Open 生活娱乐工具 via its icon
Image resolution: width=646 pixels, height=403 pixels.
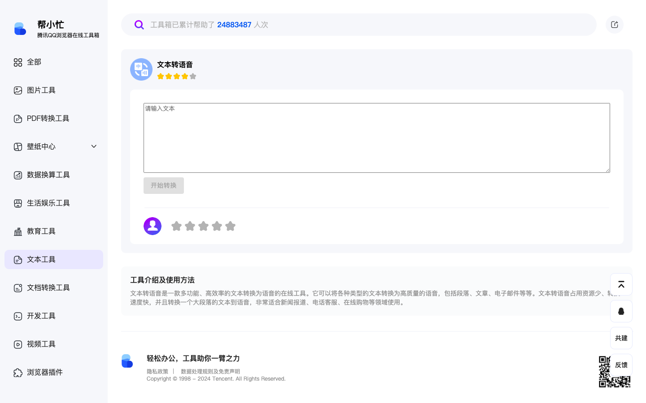click(x=18, y=203)
